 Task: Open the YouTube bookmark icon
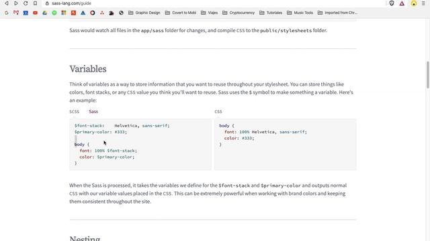tap(35, 13)
